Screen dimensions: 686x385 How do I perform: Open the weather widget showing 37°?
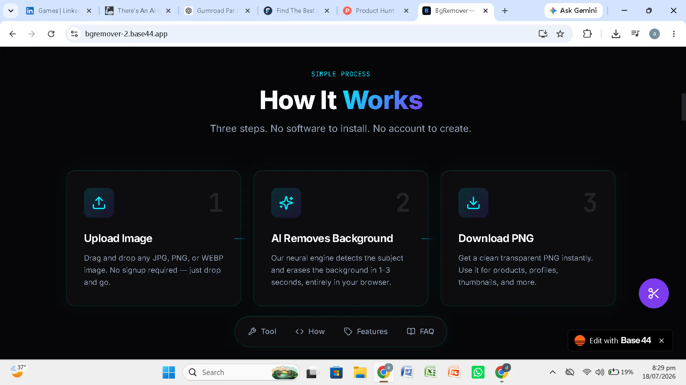(18, 371)
